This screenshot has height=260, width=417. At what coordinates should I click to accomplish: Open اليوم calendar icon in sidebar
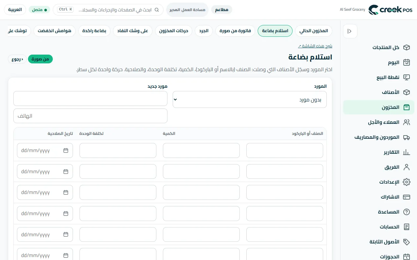click(x=406, y=62)
